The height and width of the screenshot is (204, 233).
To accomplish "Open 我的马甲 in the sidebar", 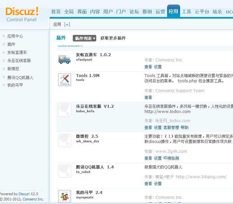I will 15,85.
